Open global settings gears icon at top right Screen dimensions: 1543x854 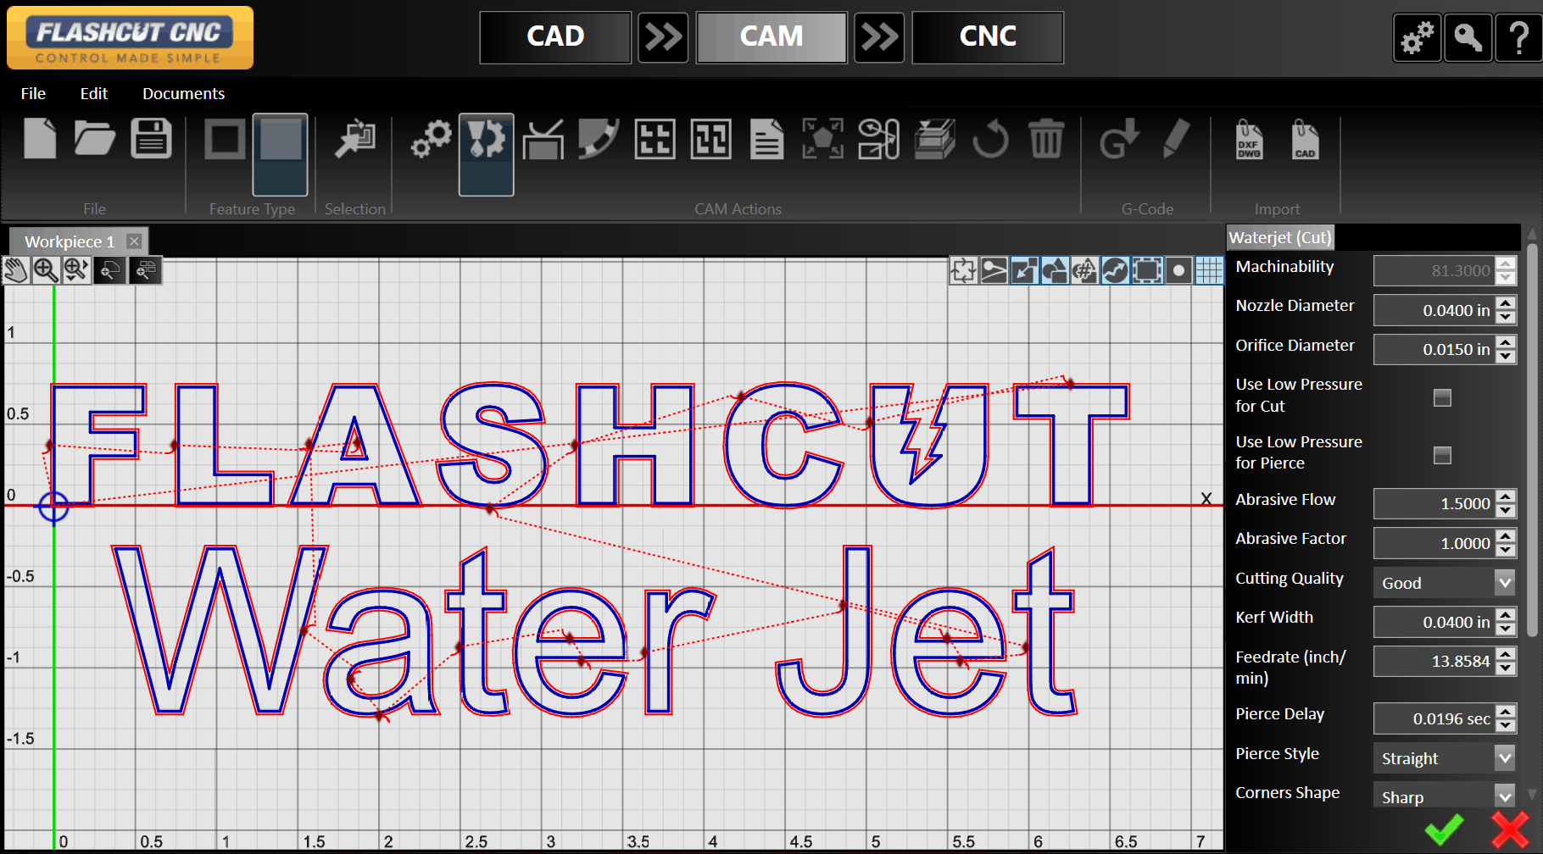[x=1418, y=38]
